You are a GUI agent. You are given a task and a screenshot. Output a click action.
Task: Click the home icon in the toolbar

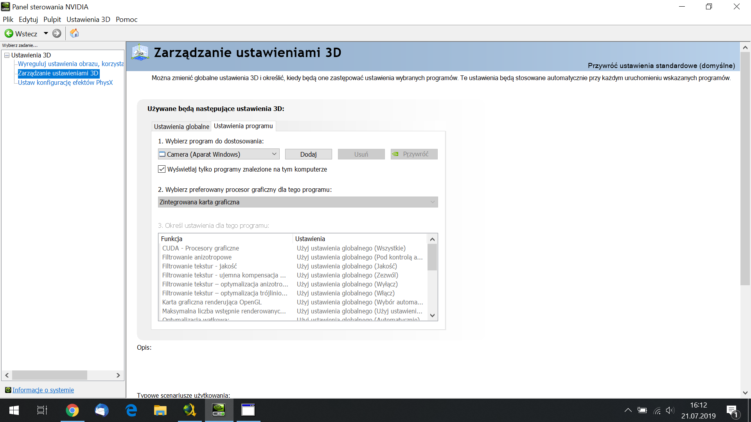tap(74, 34)
